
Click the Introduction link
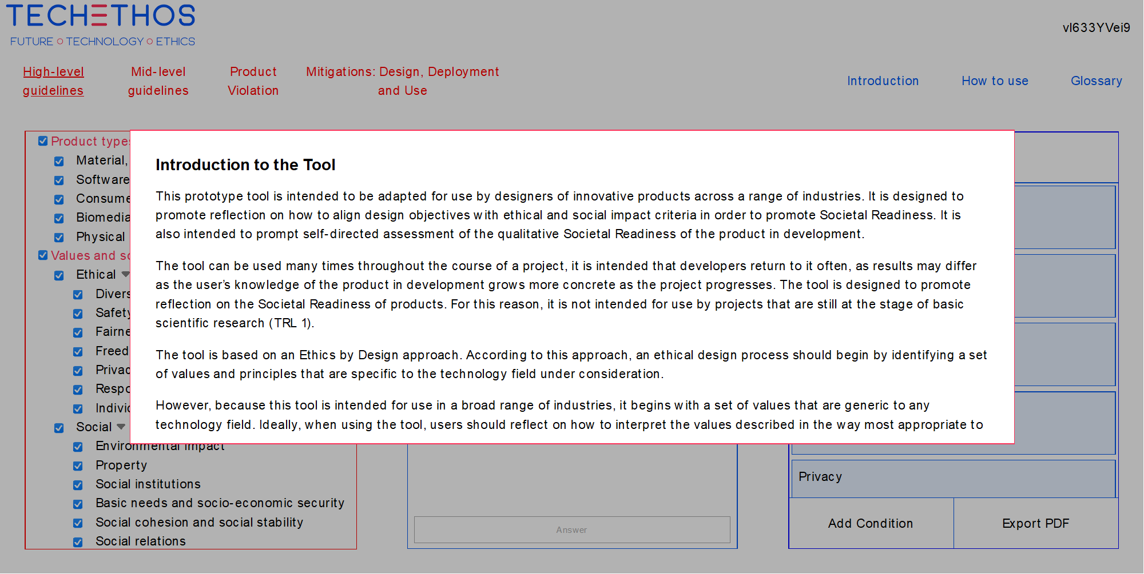coord(883,81)
